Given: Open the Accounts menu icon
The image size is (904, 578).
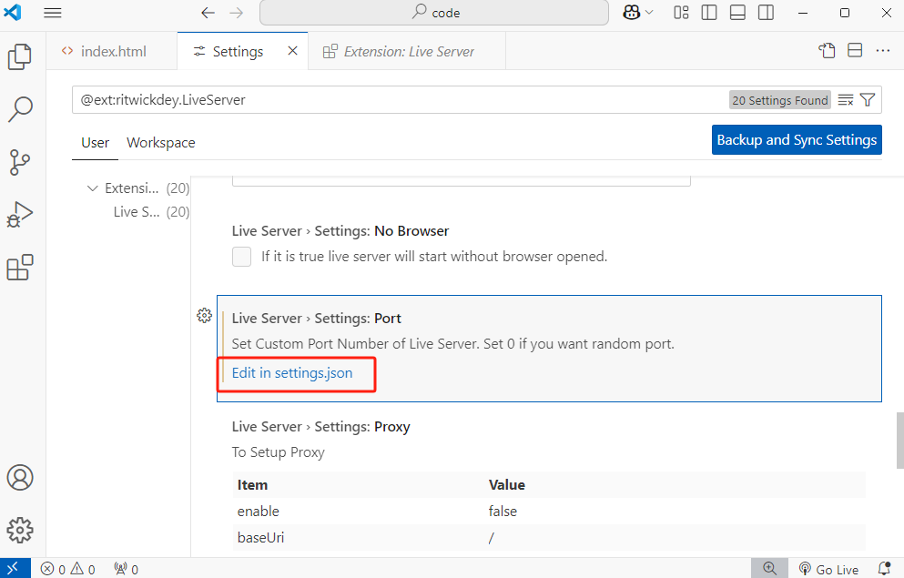Looking at the screenshot, I should (20, 478).
